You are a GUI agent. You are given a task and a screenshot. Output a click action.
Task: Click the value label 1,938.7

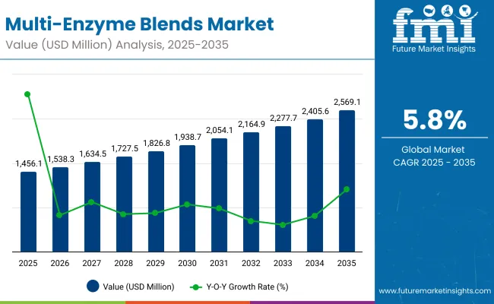(x=188, y=137)
